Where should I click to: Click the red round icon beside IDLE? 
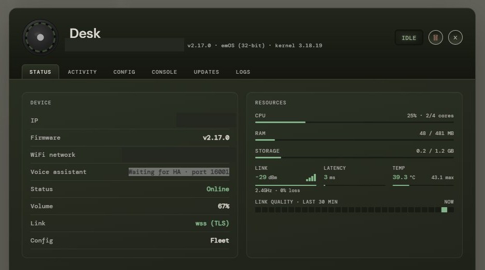point(436,37)
